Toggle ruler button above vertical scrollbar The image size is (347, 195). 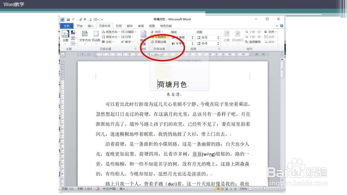pyautogui.click(x=282, y=55)
